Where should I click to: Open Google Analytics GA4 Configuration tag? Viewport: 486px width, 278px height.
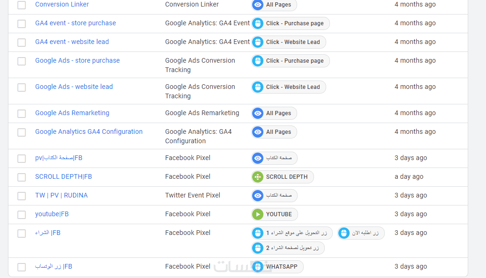[x=89, y=132]
